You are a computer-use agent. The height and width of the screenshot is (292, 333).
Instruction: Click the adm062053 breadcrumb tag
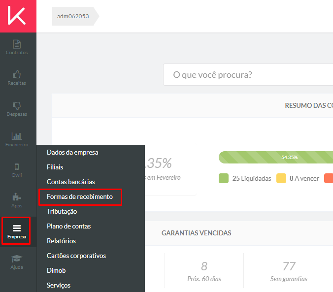click(x=75, y=16)
